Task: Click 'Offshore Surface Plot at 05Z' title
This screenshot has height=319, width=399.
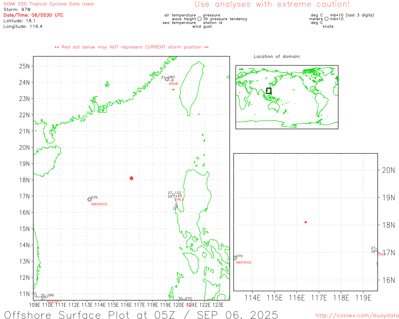Action: pos(90,315)
